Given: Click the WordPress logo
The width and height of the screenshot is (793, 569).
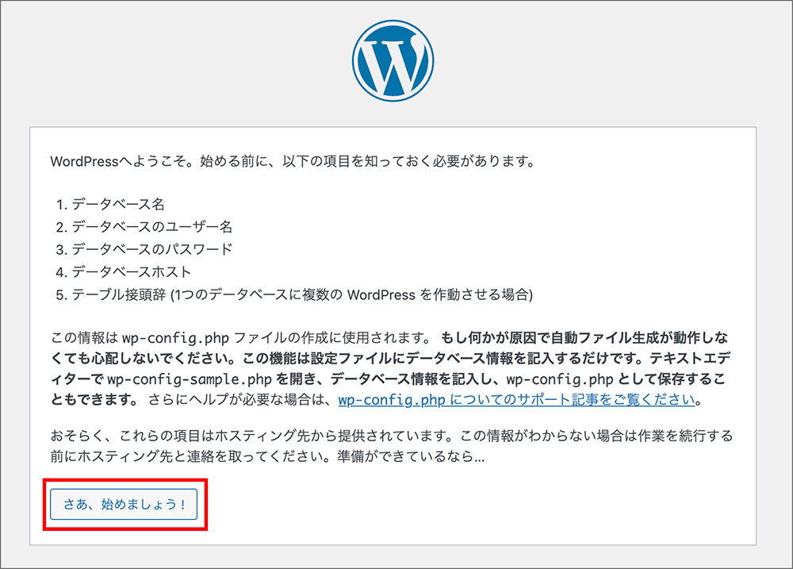Looking at the screenshot, I should [x=393, y=61].
